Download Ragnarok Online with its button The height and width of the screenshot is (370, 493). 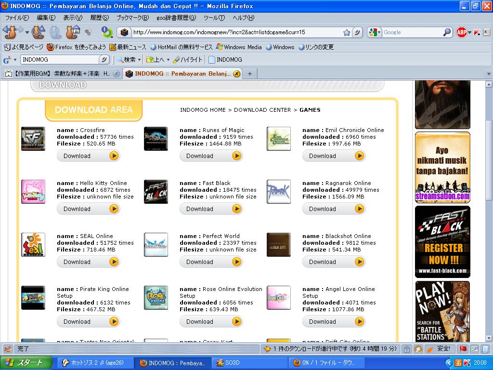click(334, 209)
